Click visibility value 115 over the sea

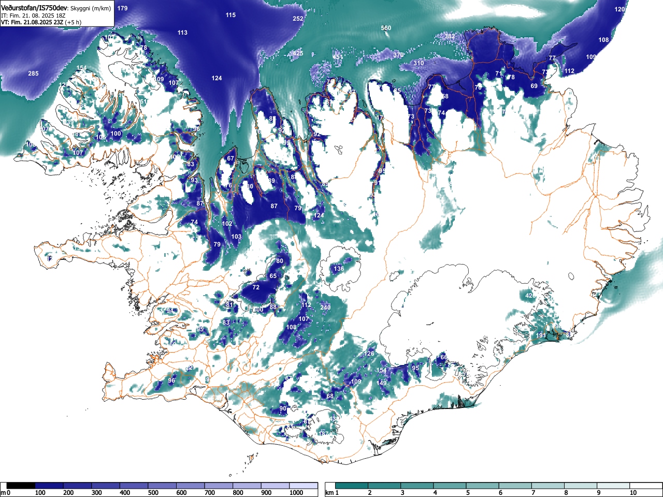tap(230, 15)
